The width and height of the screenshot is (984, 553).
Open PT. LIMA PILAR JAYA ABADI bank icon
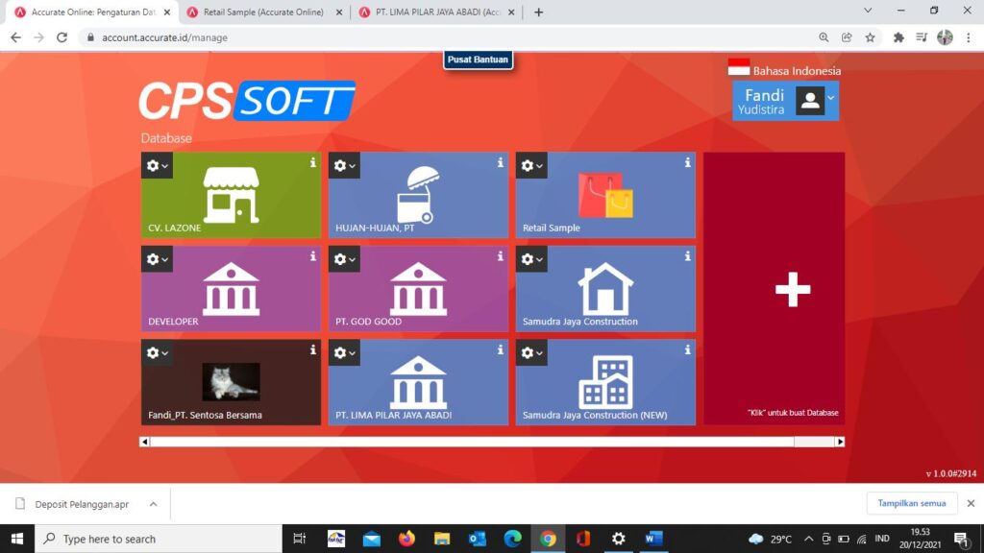[x=418, y=382]
